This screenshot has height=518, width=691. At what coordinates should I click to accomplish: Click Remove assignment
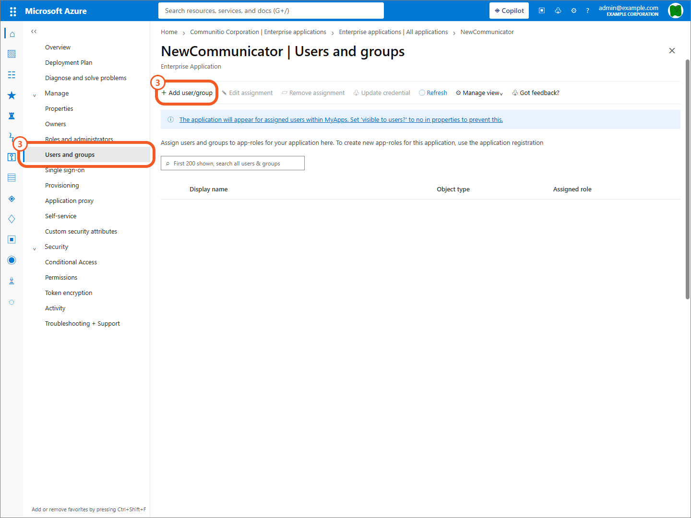pos(313,93)
